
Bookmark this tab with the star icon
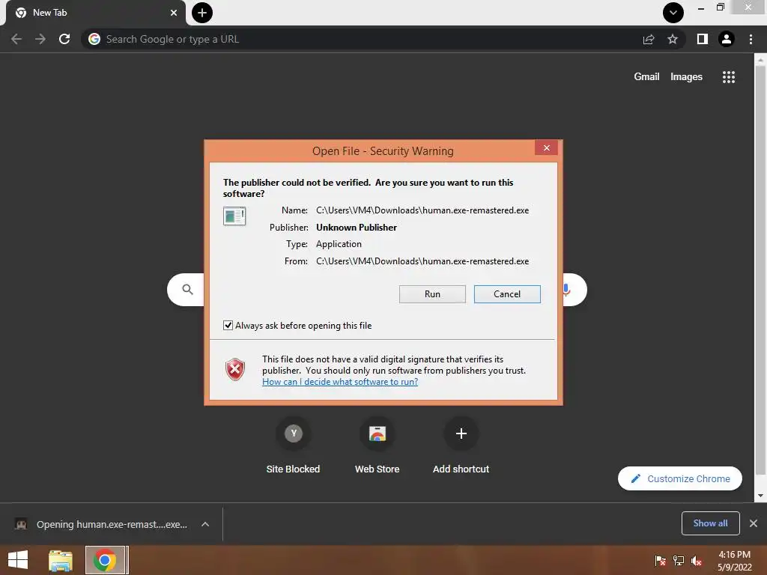673,39
